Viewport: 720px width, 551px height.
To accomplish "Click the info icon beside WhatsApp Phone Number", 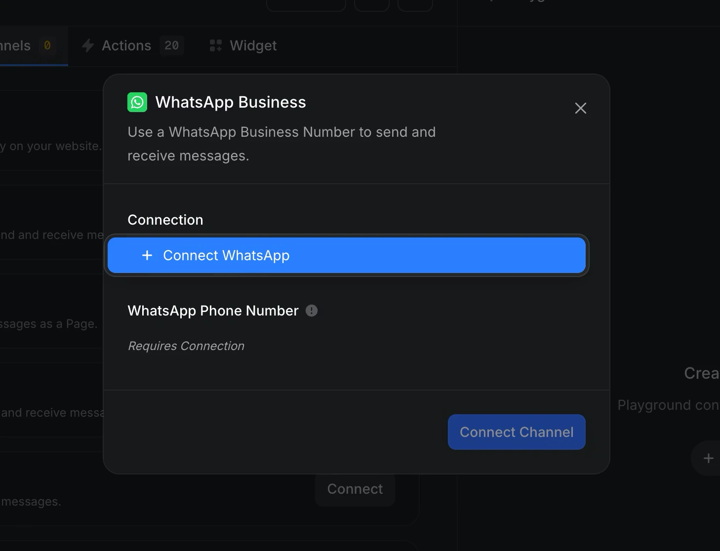I will click(311, 311).
